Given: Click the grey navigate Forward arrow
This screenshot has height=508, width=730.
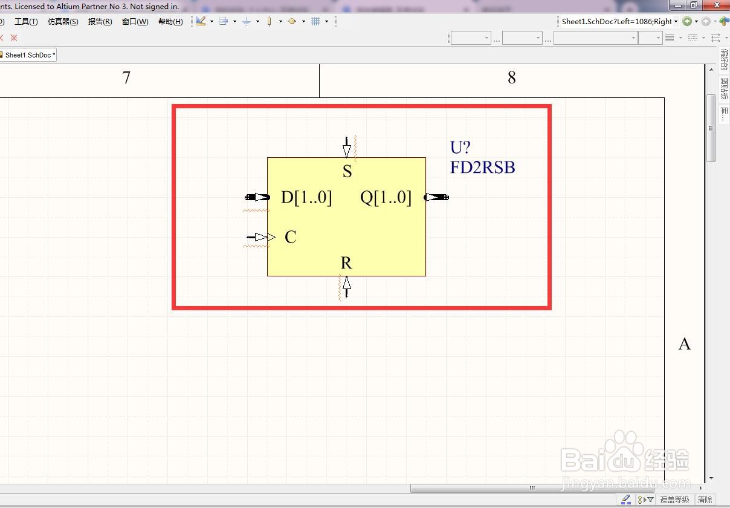Looking at the screenshot, I should pyautogui.click(x=706, y=21).
